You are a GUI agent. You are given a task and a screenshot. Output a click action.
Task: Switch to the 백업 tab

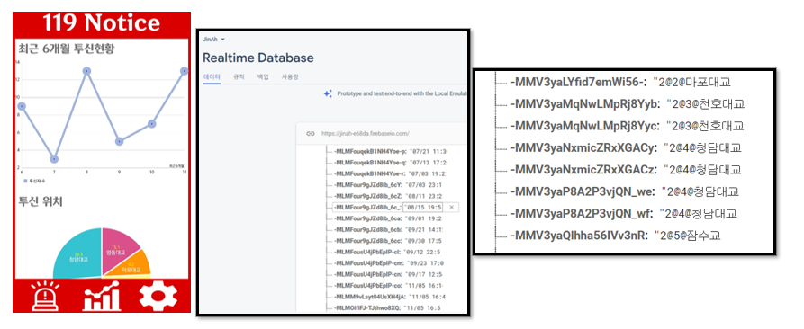(x=263, y=76)
